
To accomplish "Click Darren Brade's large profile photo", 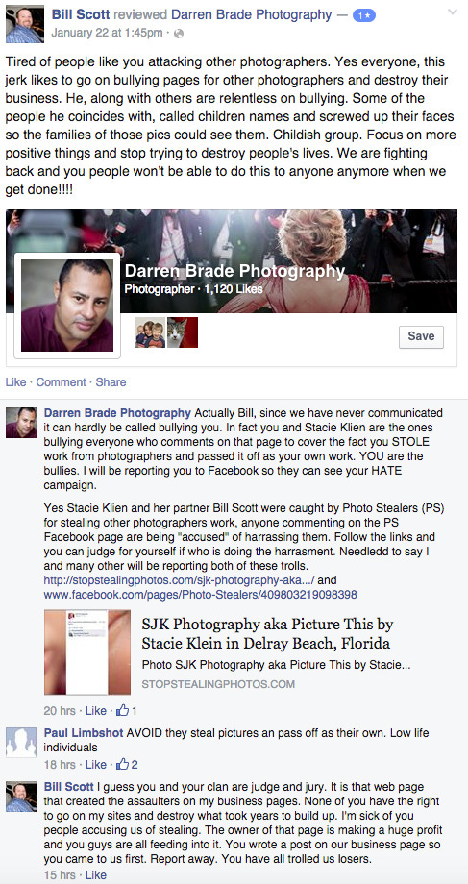I will click(67, 305).
